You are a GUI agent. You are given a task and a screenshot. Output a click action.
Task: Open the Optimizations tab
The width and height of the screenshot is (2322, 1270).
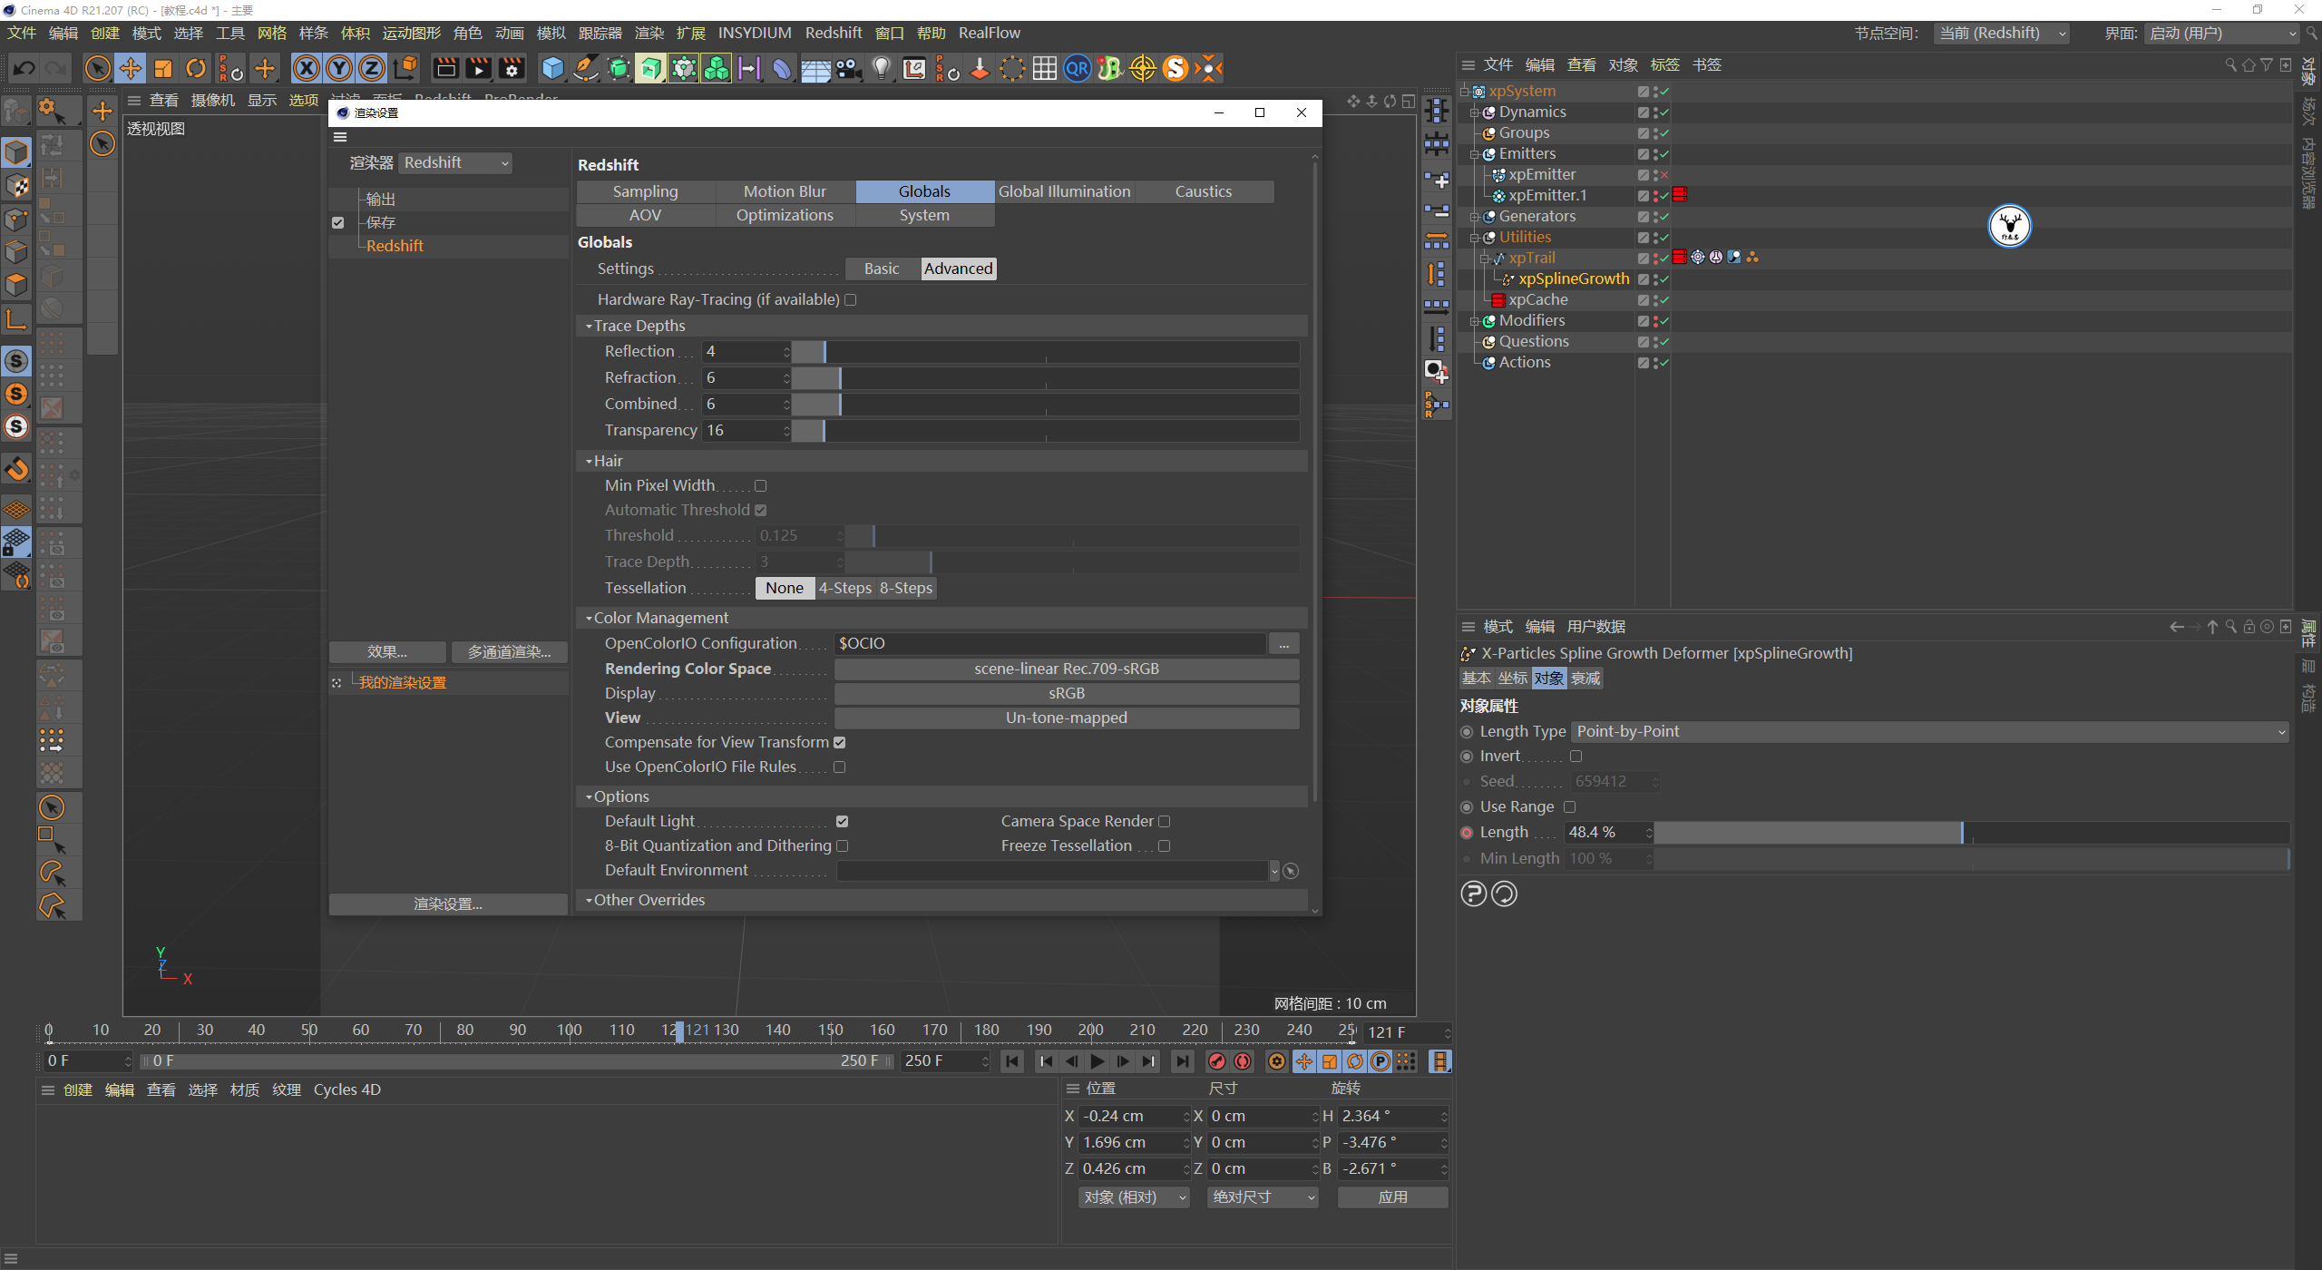tap(785, 215)
